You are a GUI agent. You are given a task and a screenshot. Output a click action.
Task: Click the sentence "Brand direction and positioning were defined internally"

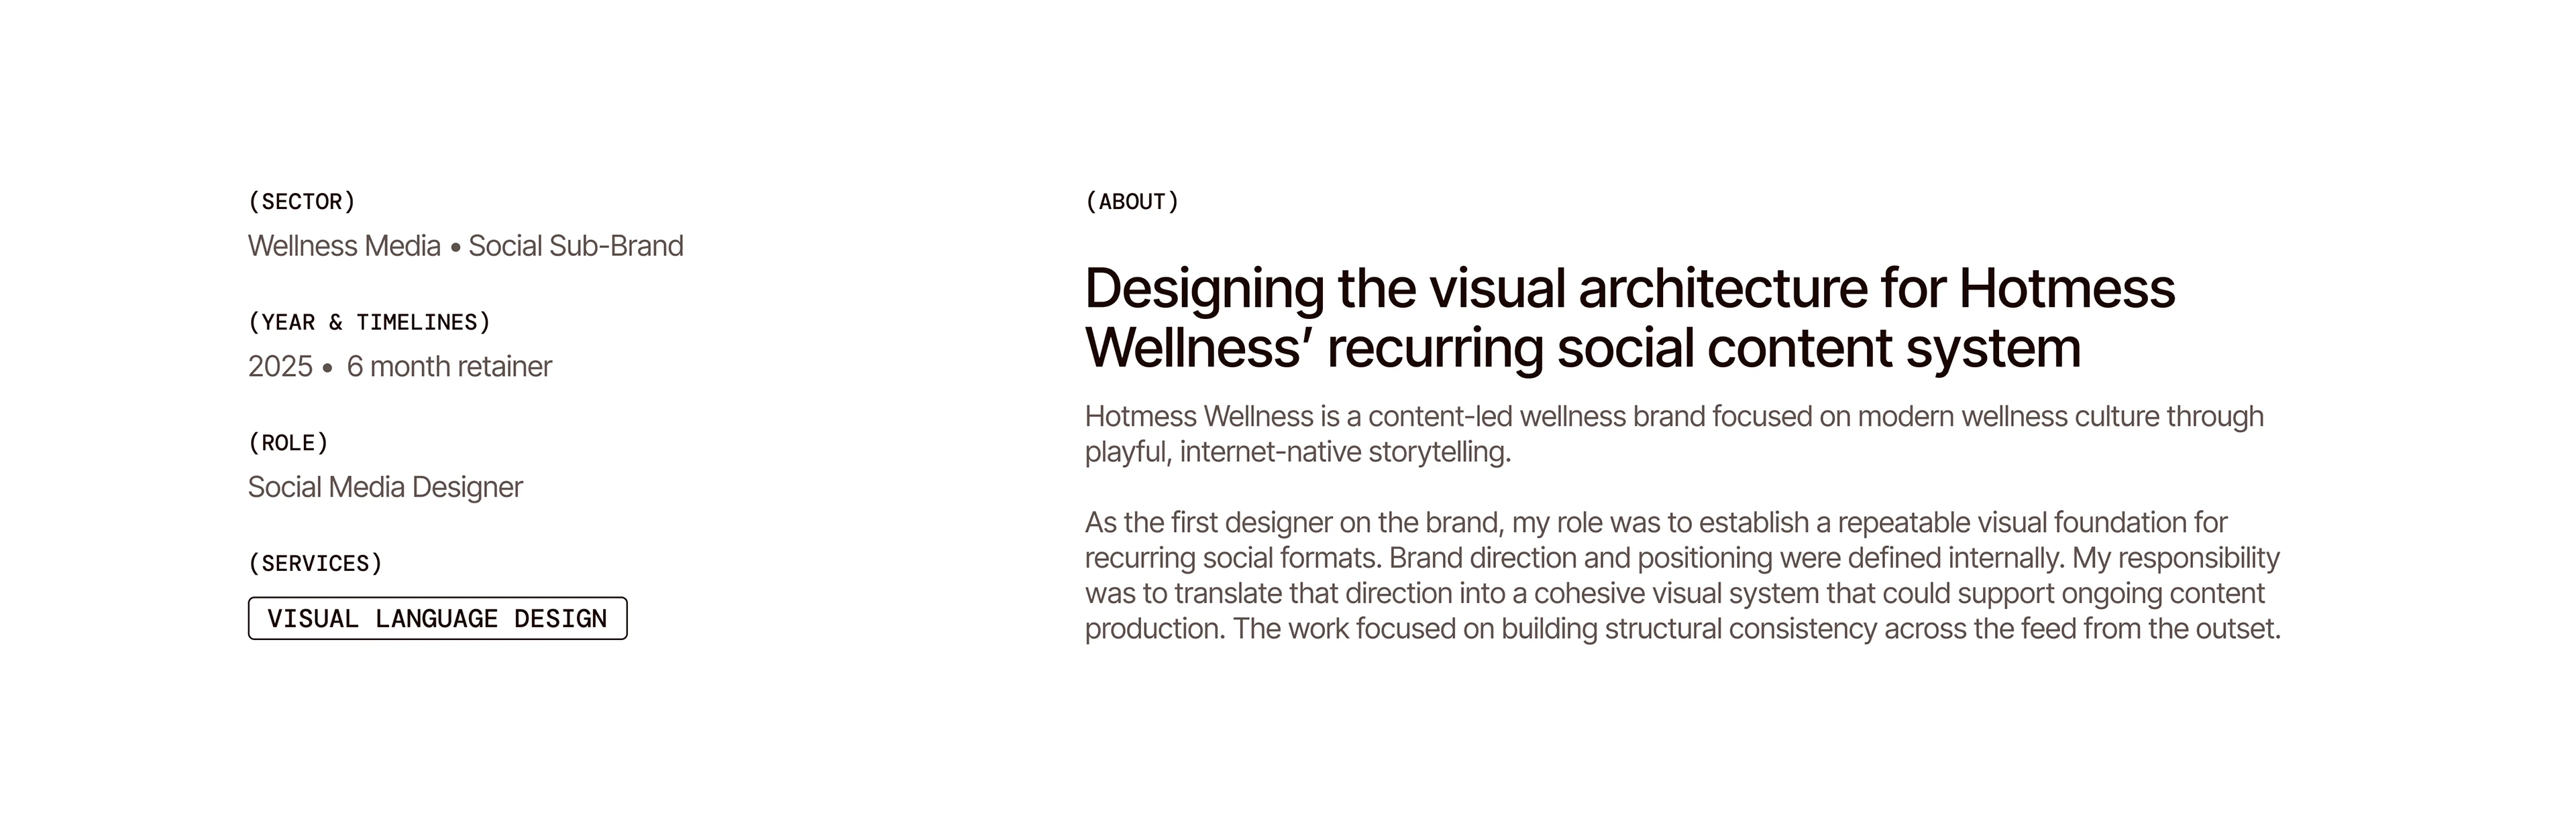pos(1725,558)
